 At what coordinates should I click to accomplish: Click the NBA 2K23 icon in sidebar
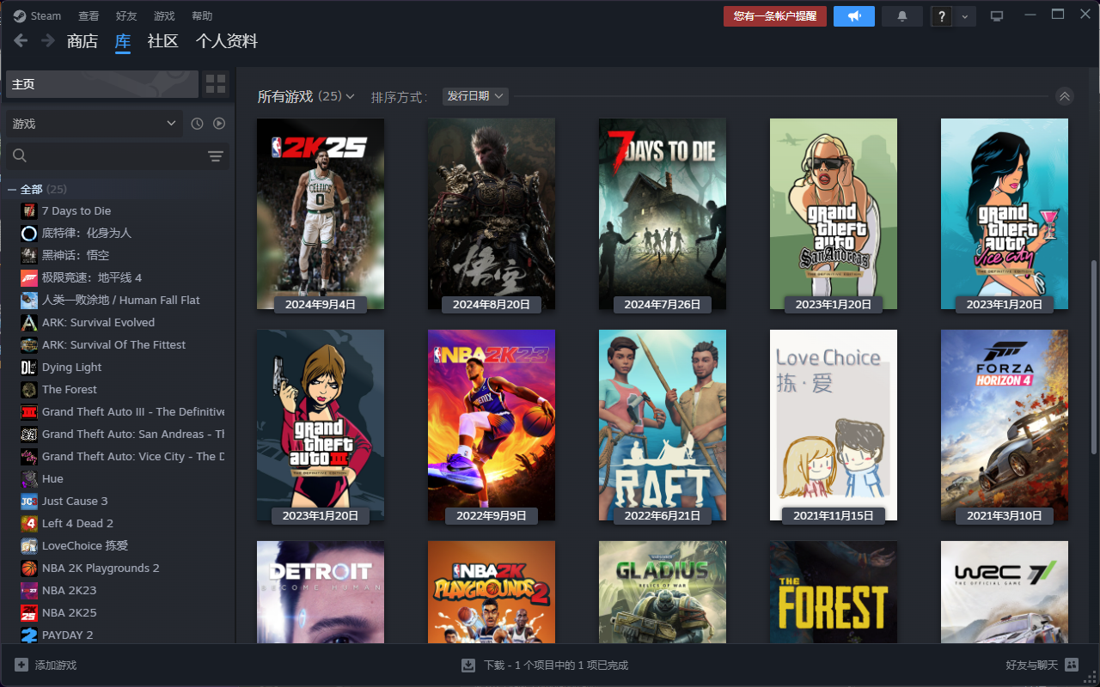pyautogui.click(x=29, y=590)
